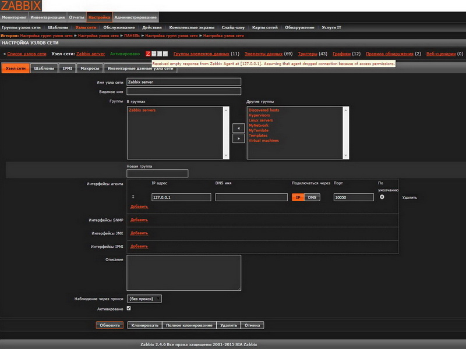Switch to the Макросы tab

click(x=90, y=68)
